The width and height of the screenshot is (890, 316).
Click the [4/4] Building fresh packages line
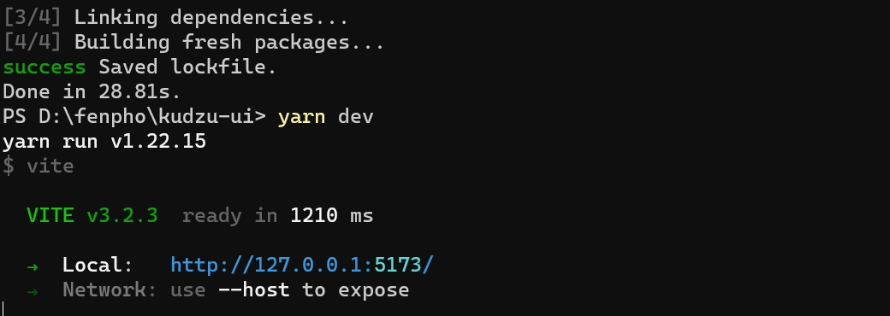point(193,43)
